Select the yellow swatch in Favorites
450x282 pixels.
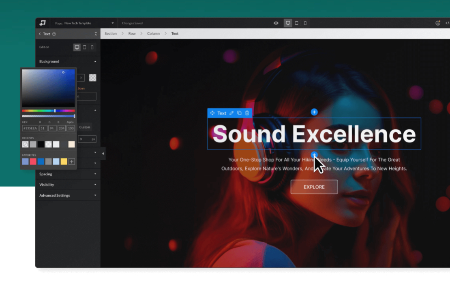click(64, 161)
